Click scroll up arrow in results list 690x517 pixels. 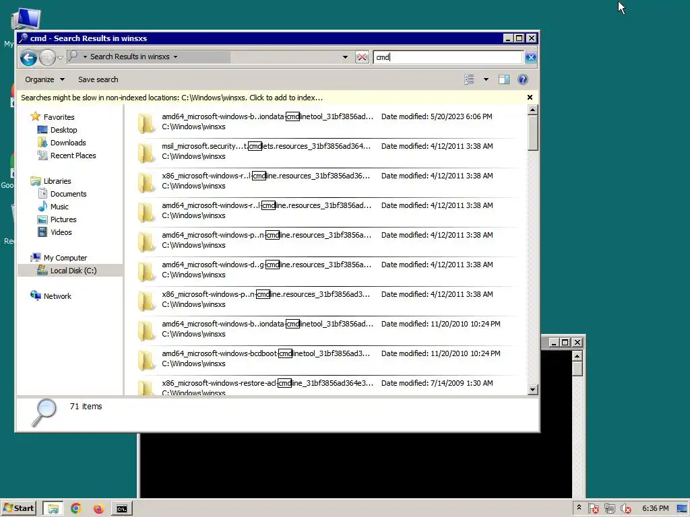point(532,110)
